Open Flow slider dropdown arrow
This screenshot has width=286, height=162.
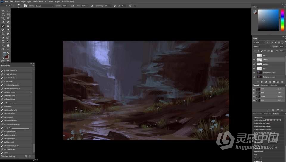(88, 6)
